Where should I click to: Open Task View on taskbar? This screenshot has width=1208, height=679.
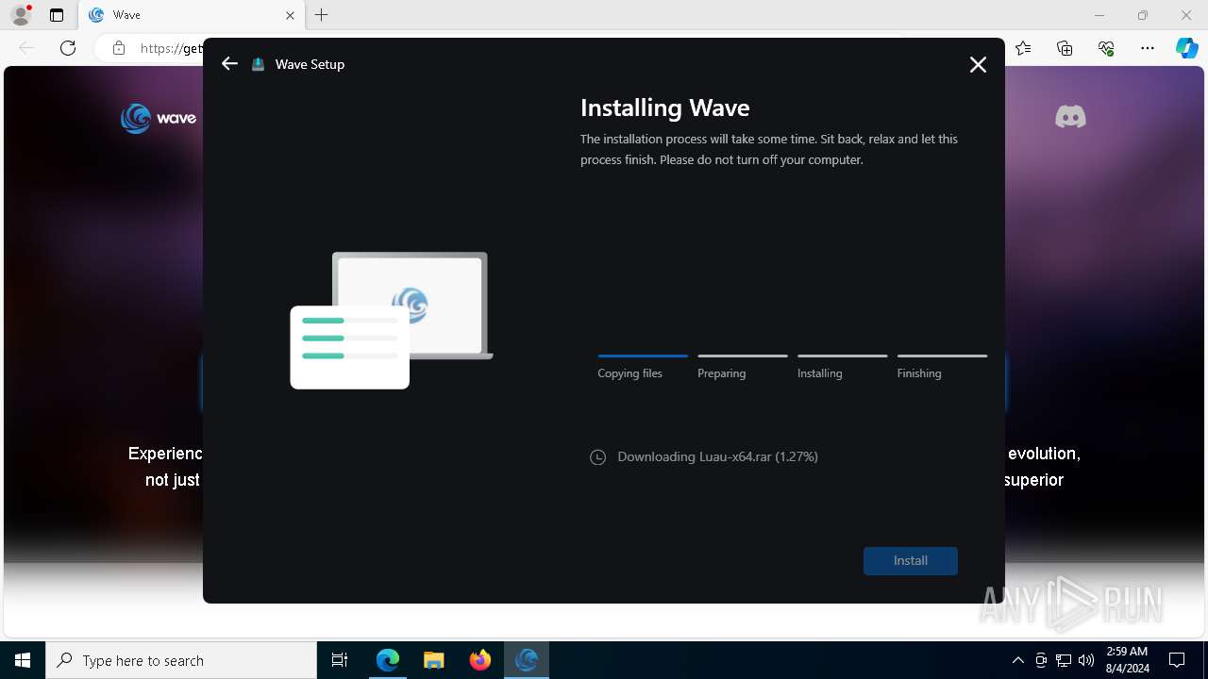click(x=340, y=660)
